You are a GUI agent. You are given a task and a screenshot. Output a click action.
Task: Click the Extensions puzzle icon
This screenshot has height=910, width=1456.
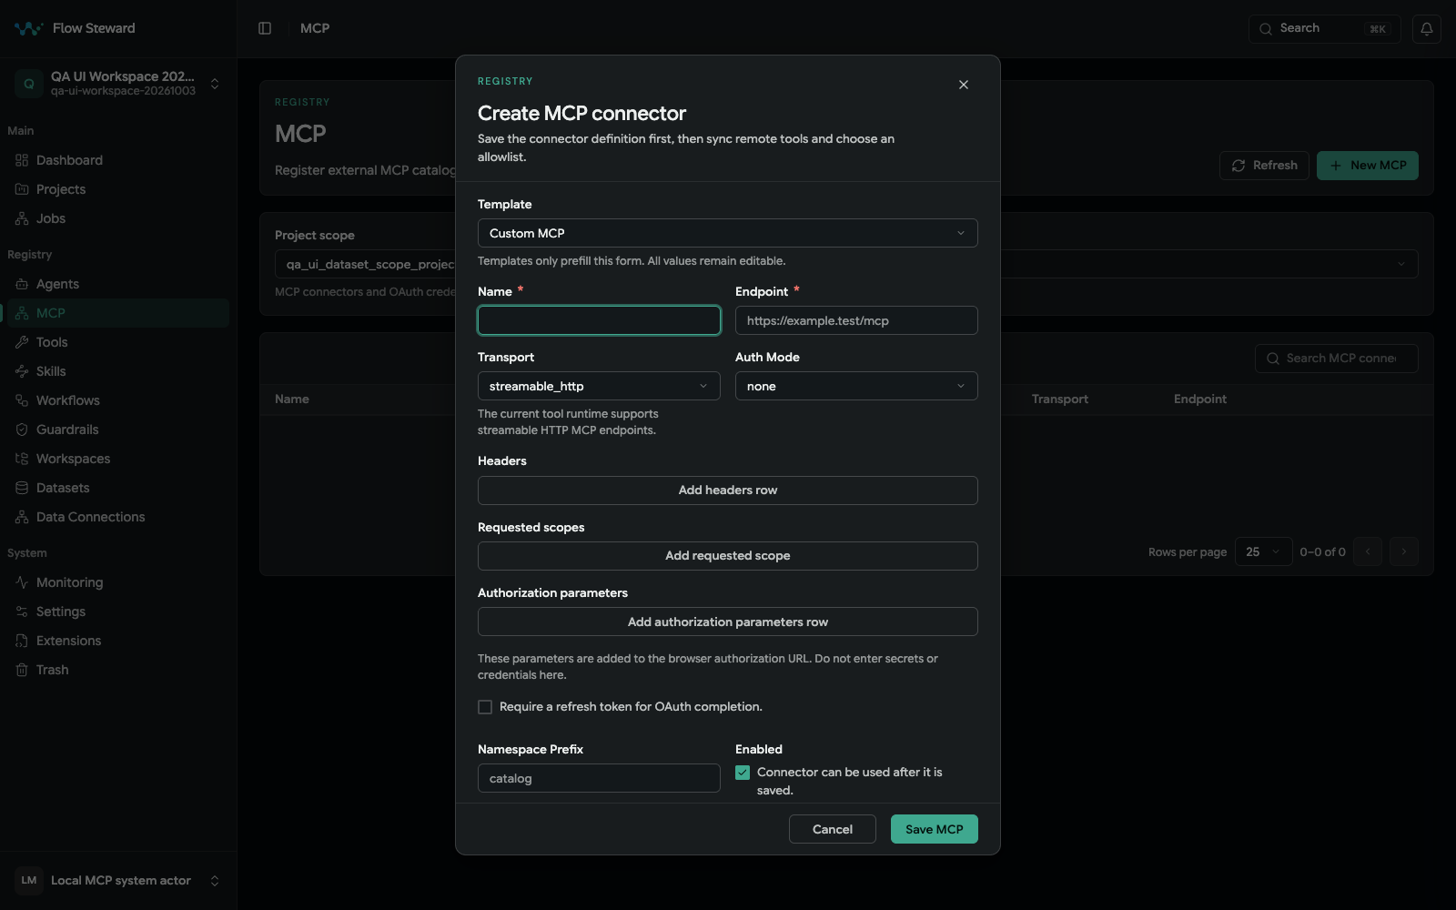22,641
